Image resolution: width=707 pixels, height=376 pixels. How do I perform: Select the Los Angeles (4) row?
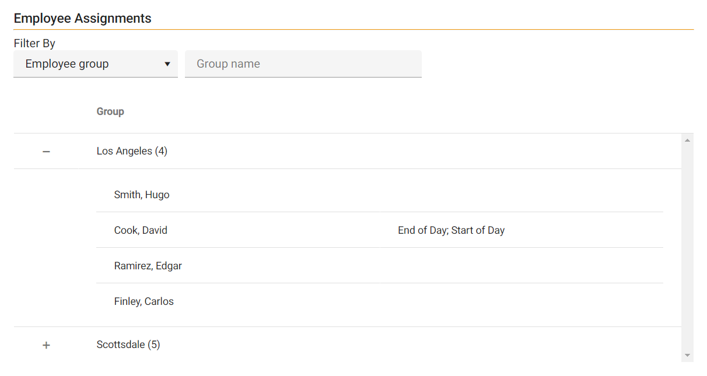point(348,151)
